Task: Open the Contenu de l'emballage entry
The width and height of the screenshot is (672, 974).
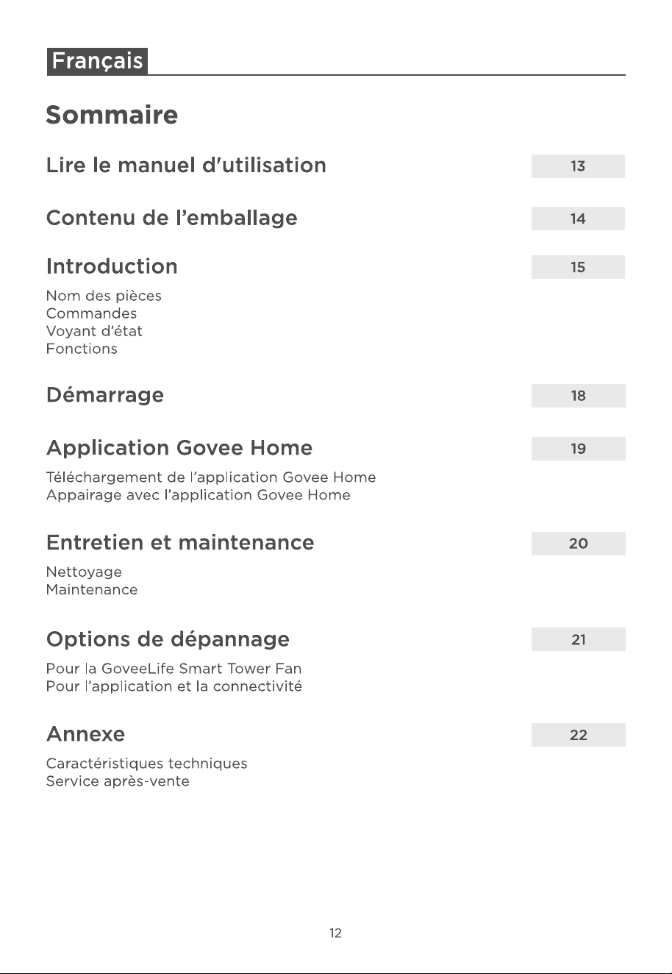Action: point(171,218)
